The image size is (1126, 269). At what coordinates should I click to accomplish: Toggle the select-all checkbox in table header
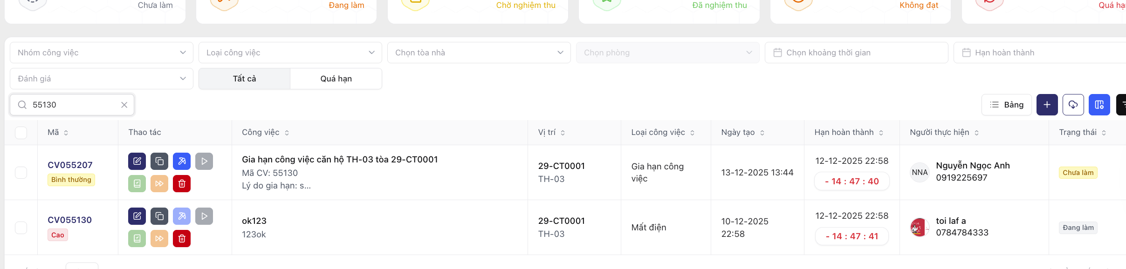click(21, 133)
